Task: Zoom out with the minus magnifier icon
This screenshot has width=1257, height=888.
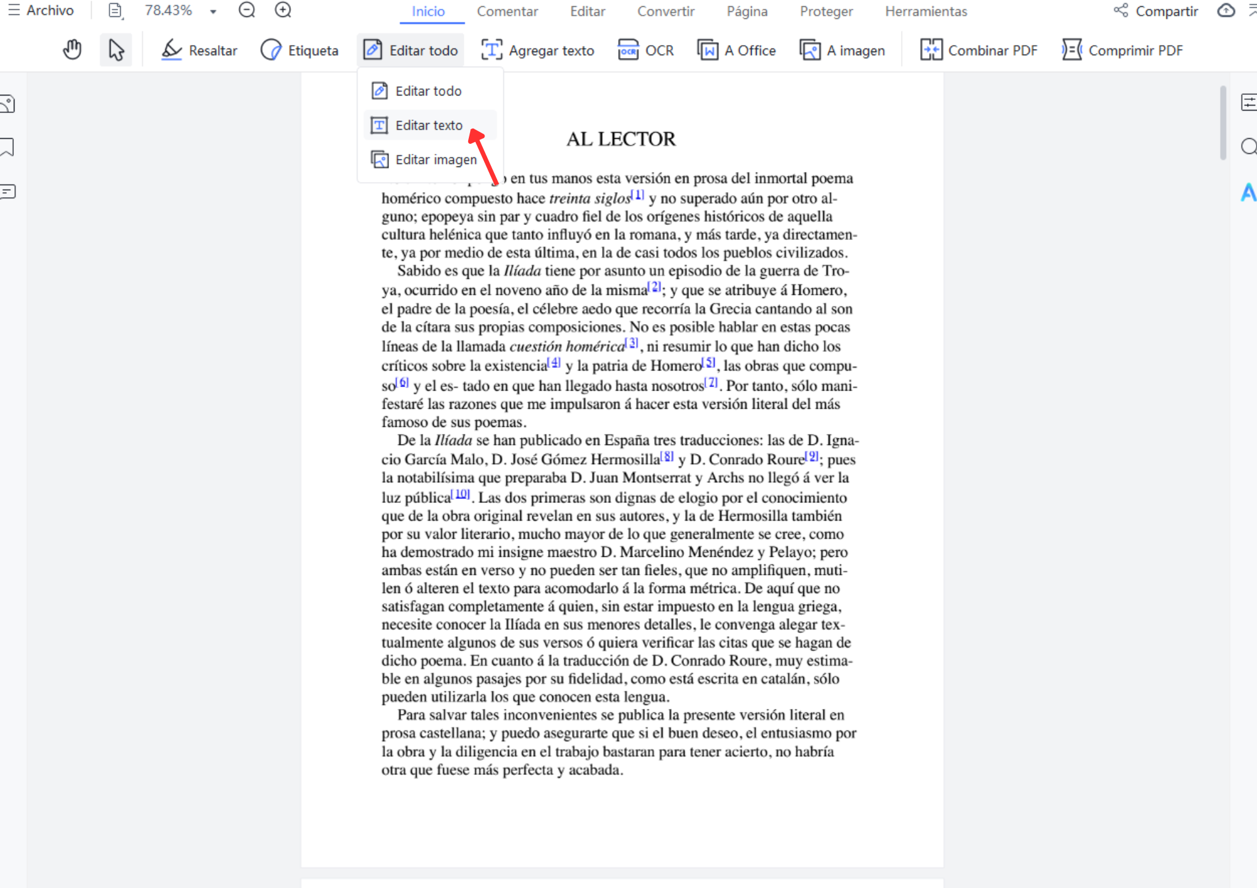Action: (247, 10)
